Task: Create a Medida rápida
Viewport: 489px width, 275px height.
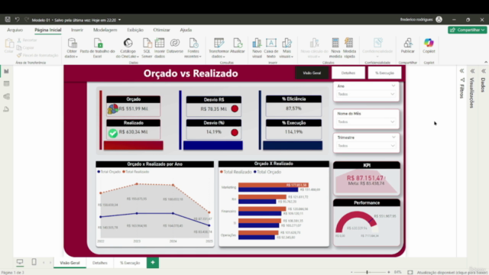Action: (349, 47)
